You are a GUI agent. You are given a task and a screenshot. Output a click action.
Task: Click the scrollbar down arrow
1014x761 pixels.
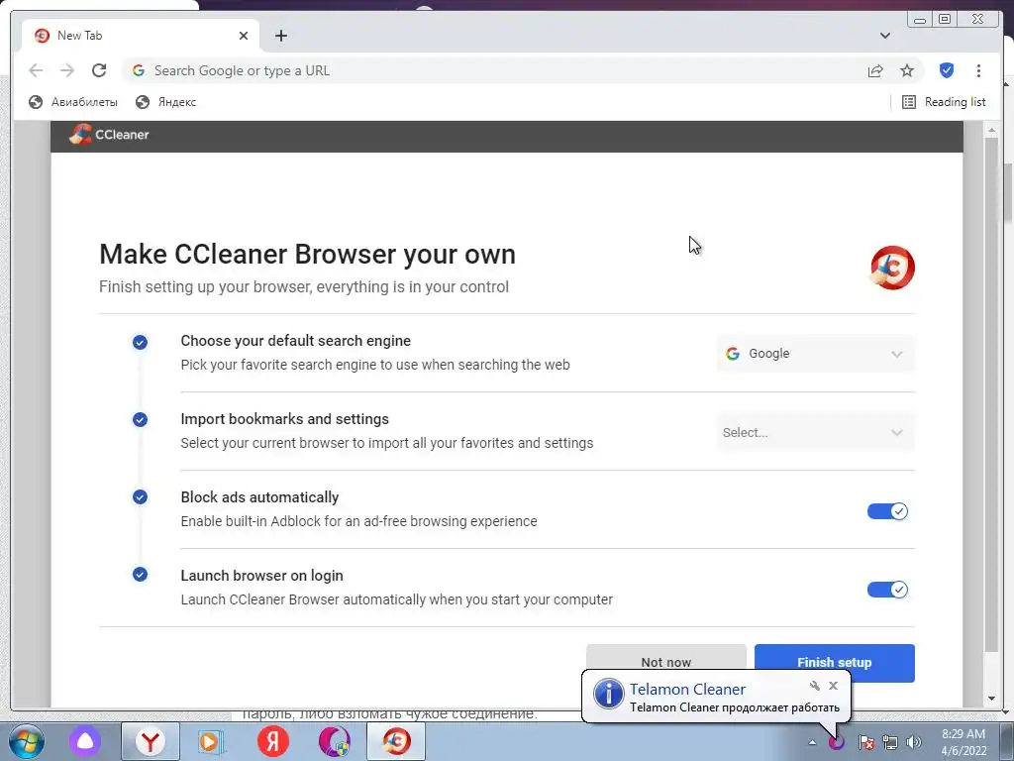coord(991,699)
